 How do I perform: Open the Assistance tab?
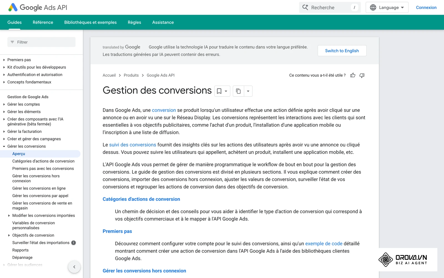(x=163, y=22)
